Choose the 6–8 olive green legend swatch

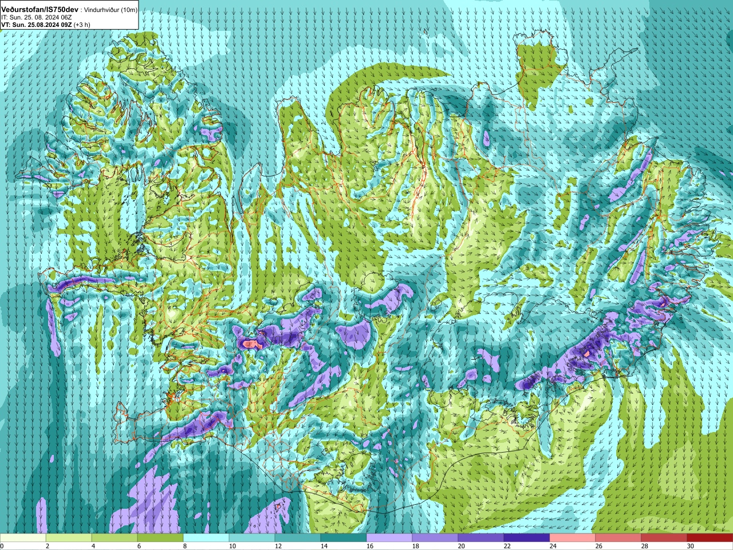coord(160,538)
